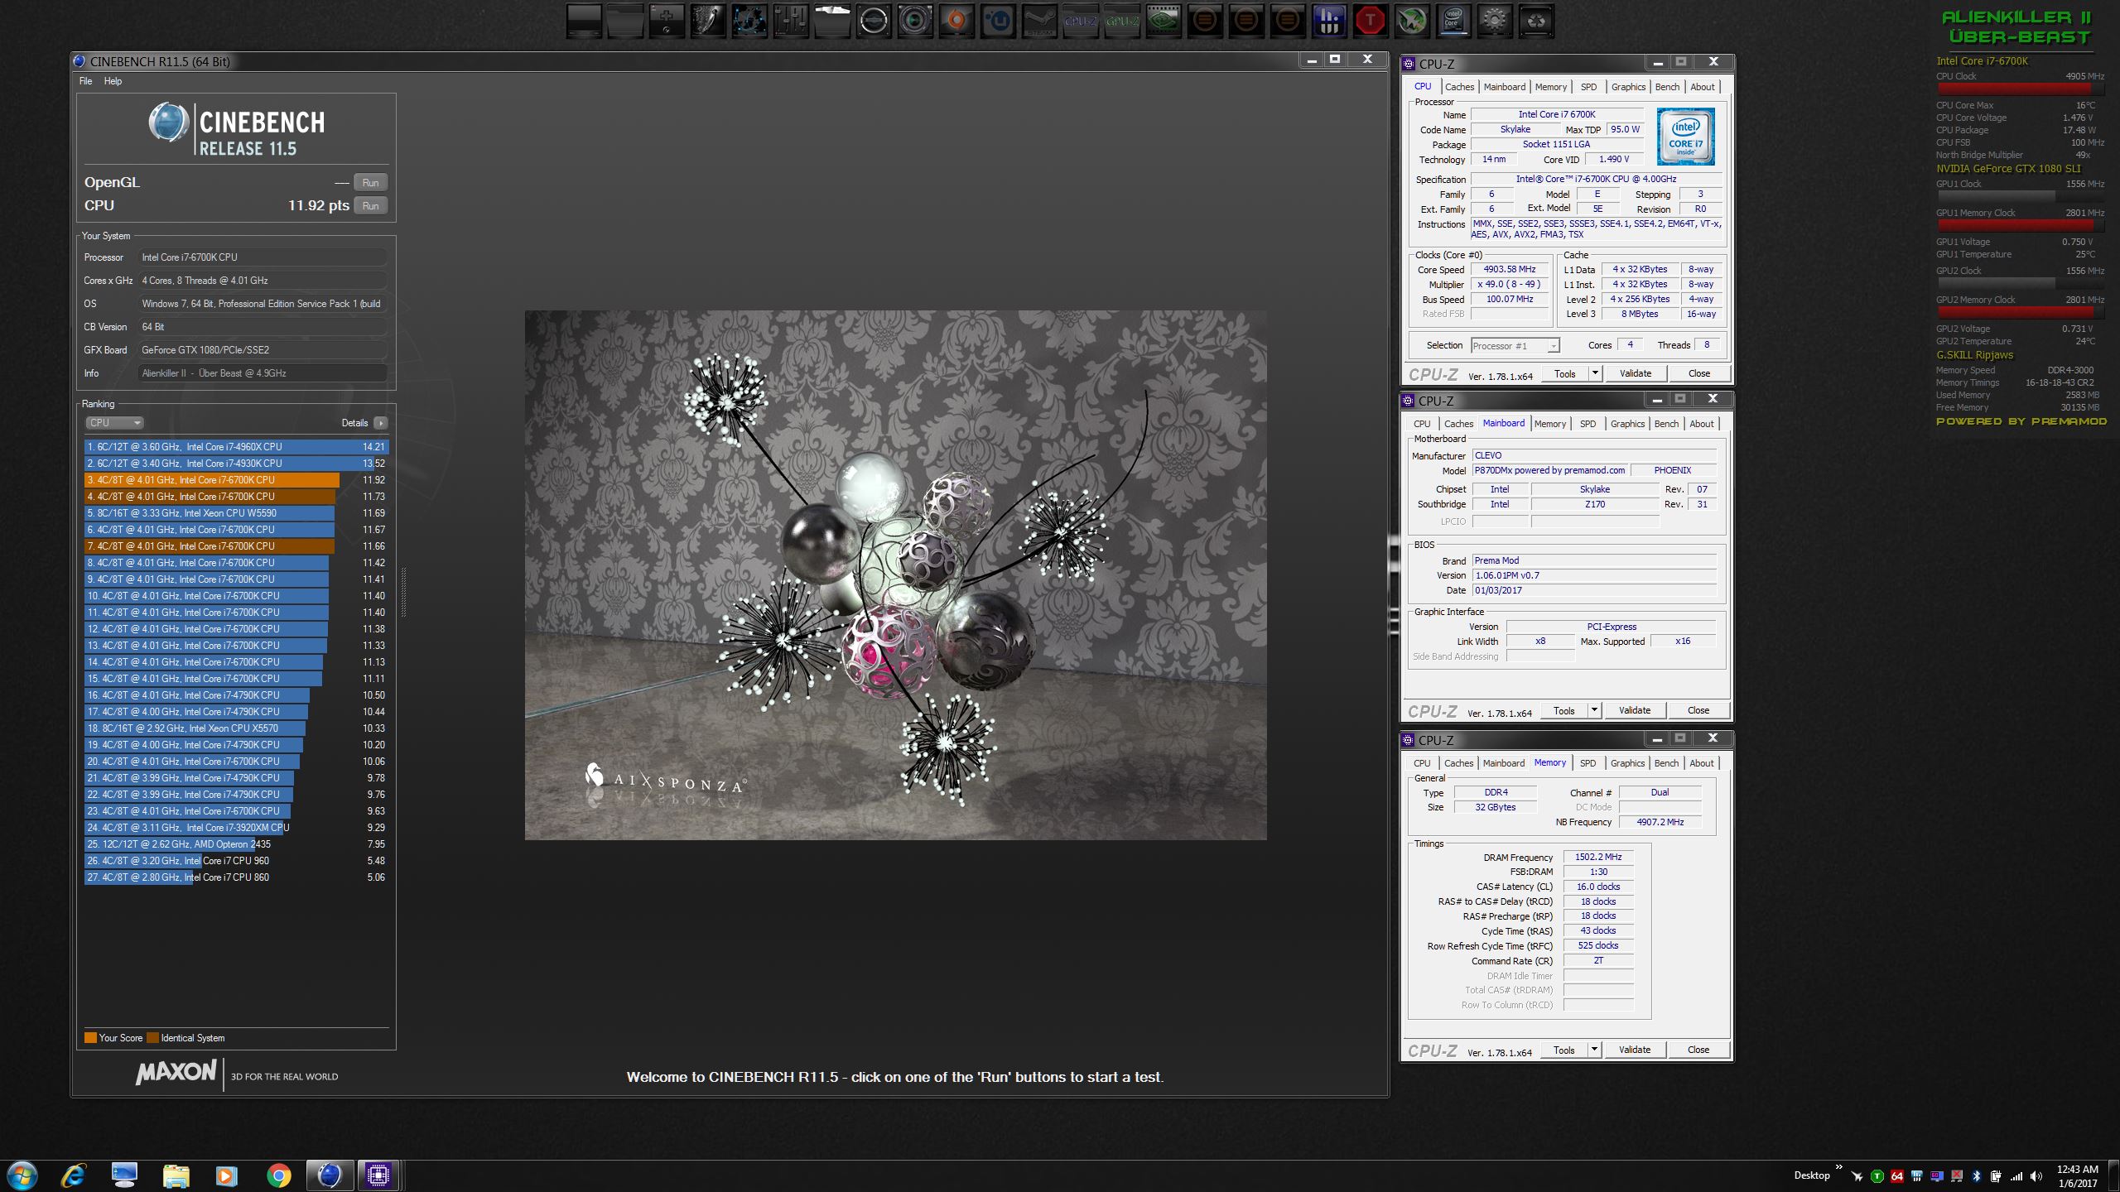The image size is (2120, 1192).
Task: Click the camera lens dock icon
Action: coord(915,21)
